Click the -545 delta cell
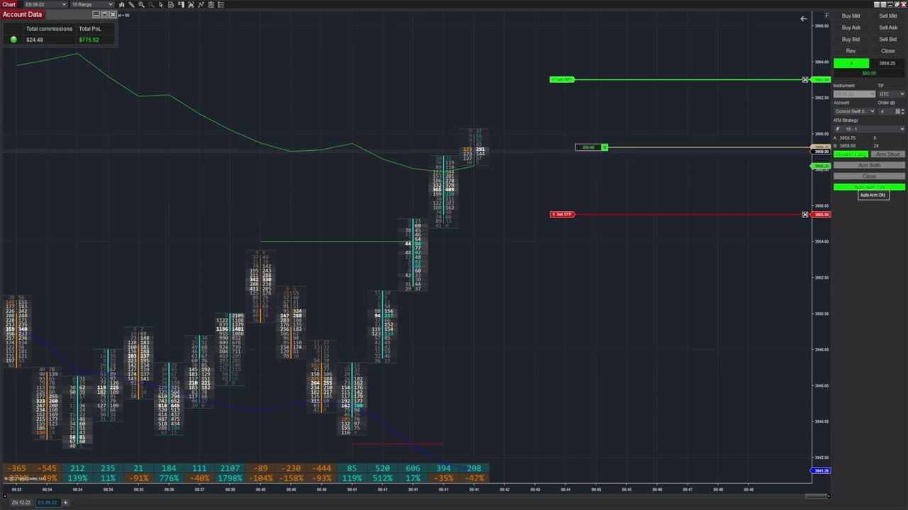This screenshot has height=510, width=908. (x=47, y=468)
